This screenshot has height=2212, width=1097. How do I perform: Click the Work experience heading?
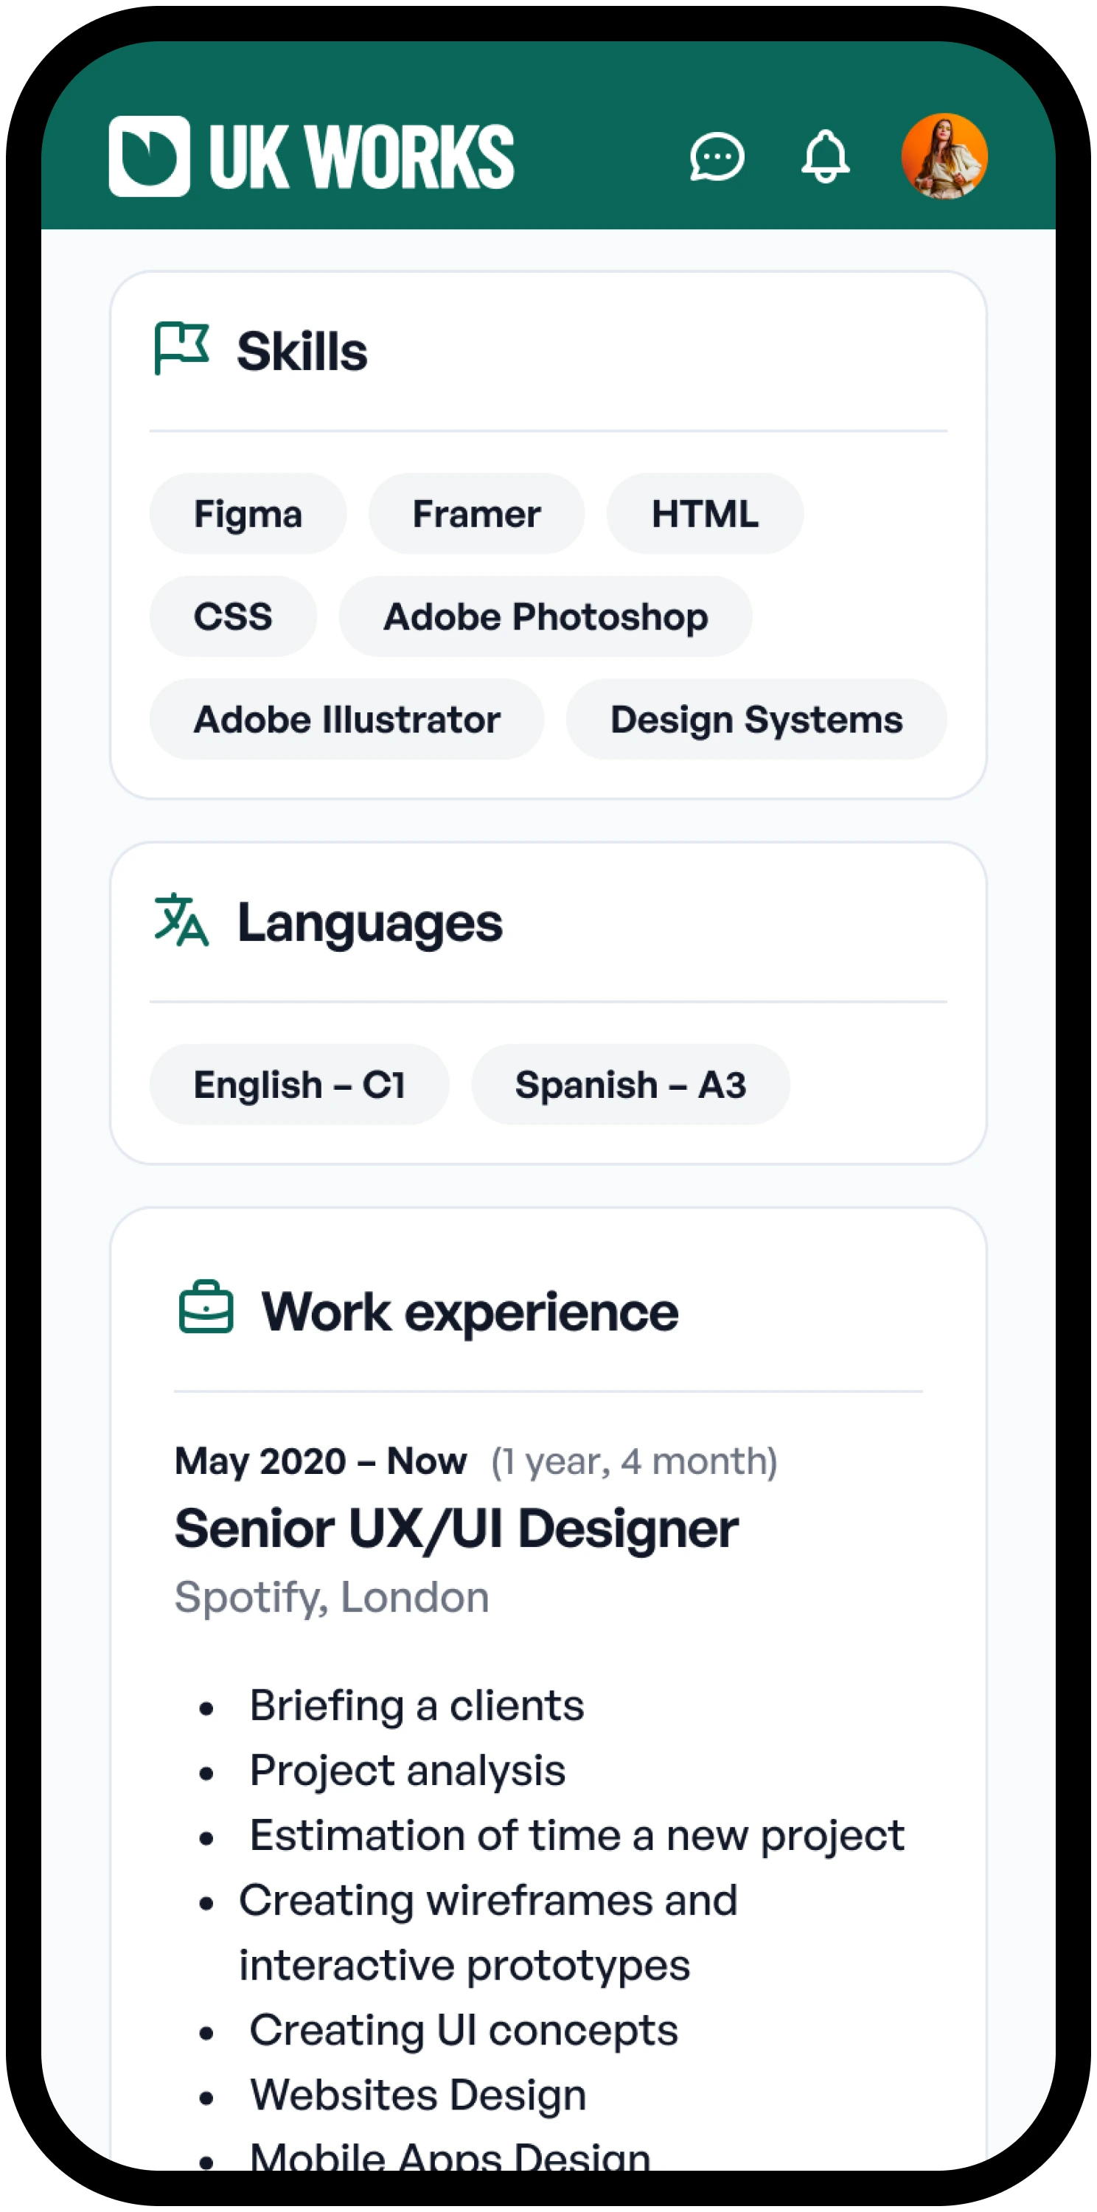(x=470, y=1312)
